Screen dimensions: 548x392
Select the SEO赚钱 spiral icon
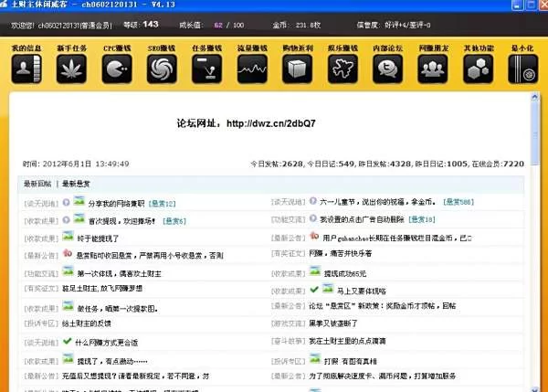[x=161, y=67]
